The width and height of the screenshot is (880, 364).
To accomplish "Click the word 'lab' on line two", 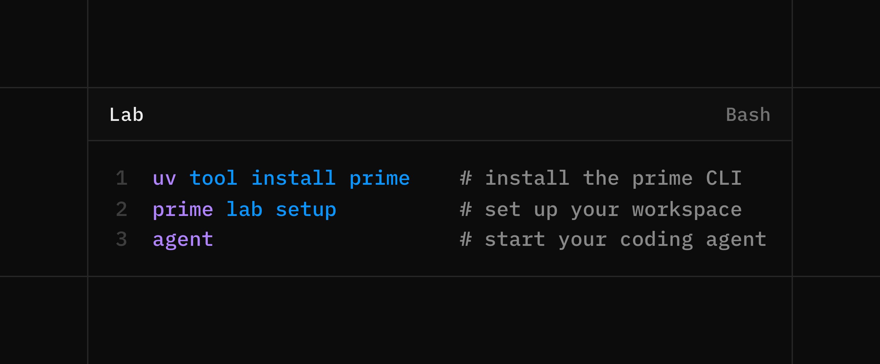I will coord(244,209).
